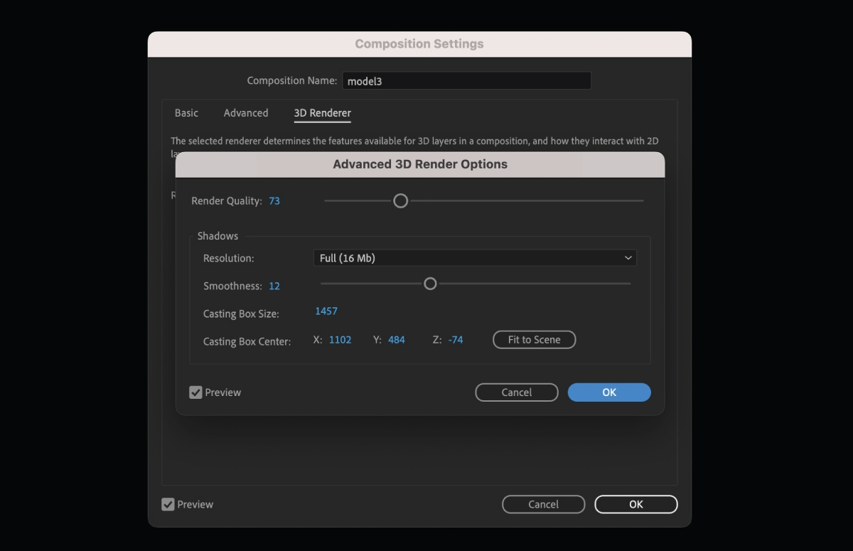853x551 pixels.
Task: Disable Preview in the render options dialog
Action: tap(195, 392)
